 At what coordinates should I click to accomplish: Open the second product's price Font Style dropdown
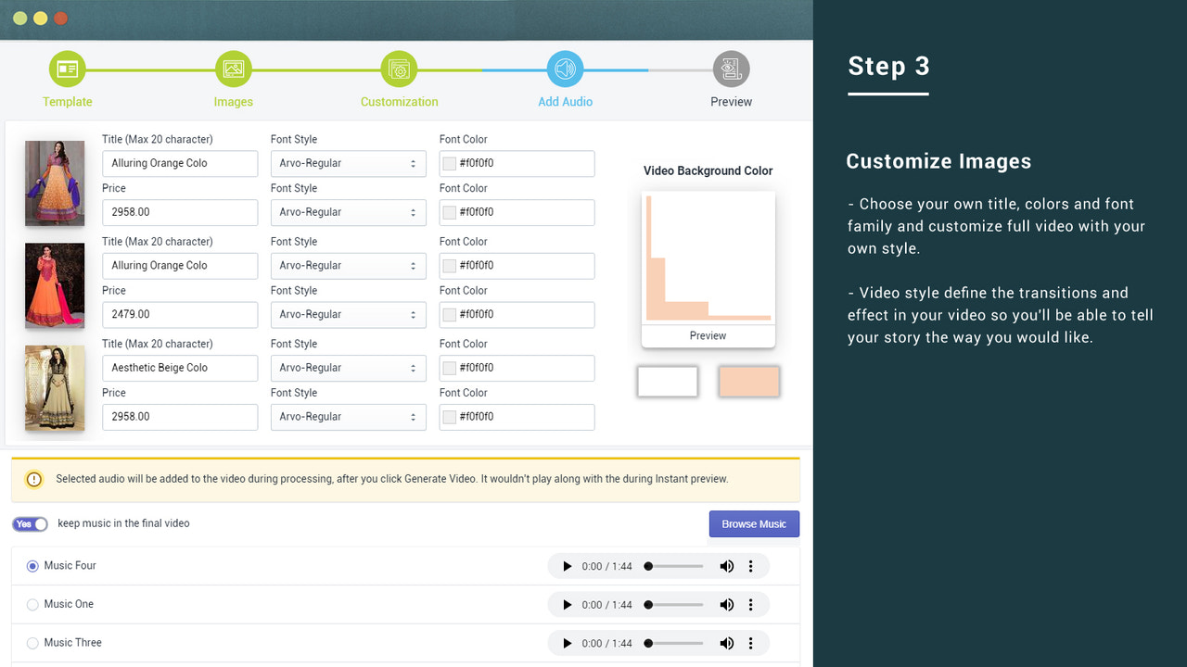[348, 314]
